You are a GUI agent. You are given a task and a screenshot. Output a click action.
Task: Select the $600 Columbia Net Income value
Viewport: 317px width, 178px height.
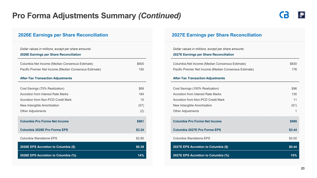click(140, 64)
